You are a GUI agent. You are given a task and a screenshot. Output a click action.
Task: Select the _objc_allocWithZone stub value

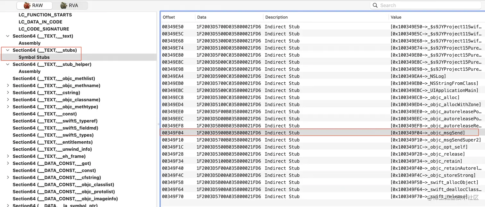[x=436, y=104]
